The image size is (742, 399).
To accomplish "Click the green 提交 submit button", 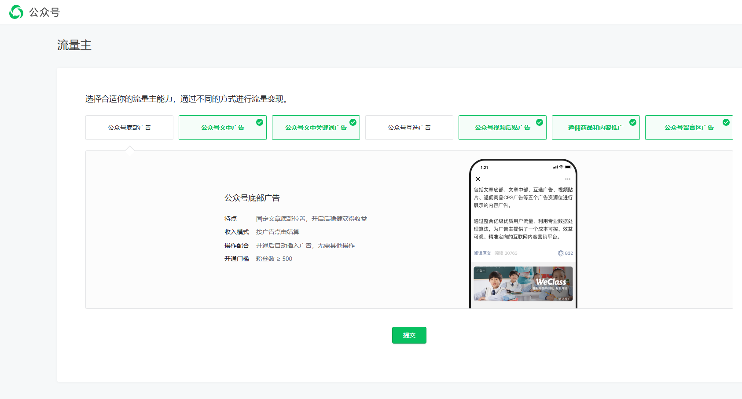I will pos(409,335).
